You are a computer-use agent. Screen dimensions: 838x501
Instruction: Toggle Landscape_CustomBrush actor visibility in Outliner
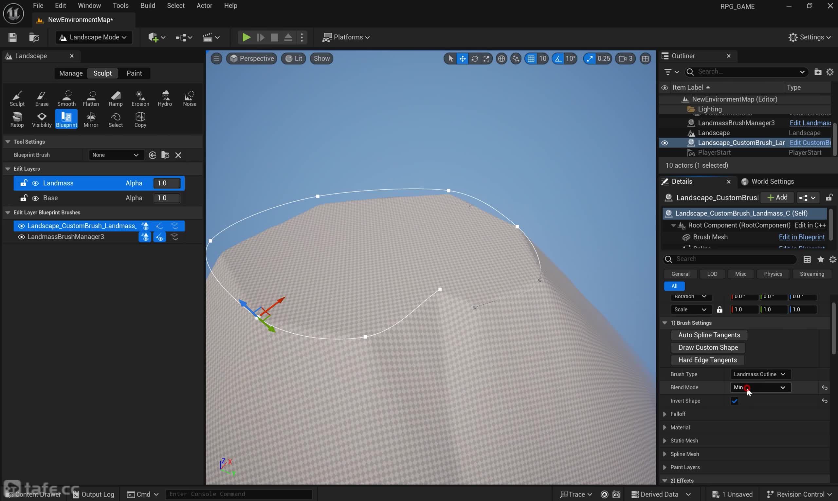pos(665,143)
